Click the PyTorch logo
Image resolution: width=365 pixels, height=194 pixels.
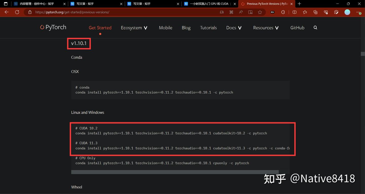[x=53, y=27]
